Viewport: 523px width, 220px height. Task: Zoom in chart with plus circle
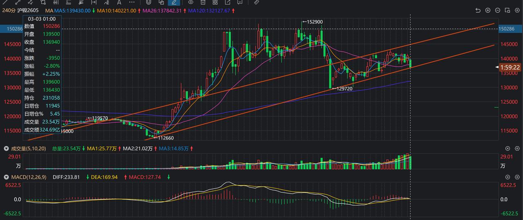coord(488,10)
